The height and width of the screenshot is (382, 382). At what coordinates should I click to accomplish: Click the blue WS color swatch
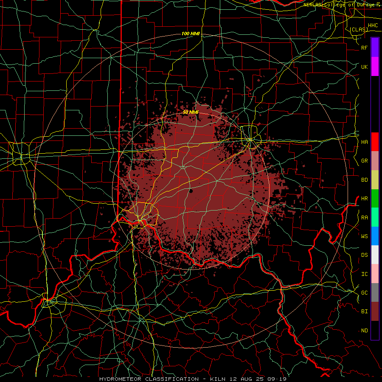pos(375,236)
